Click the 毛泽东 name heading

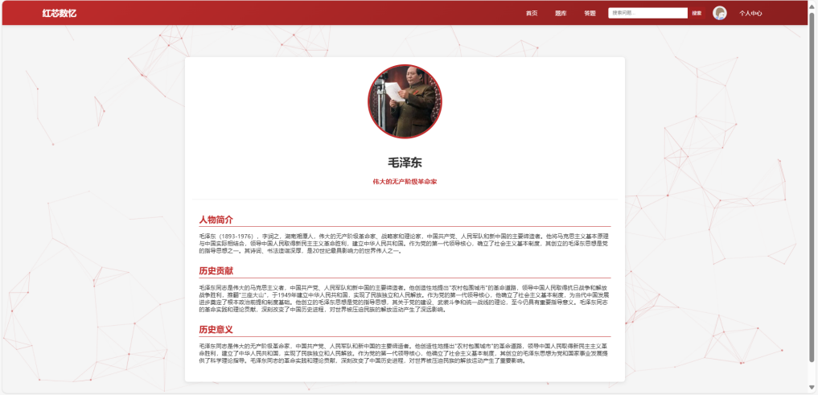pyautogui.click(x=405, y=163)
